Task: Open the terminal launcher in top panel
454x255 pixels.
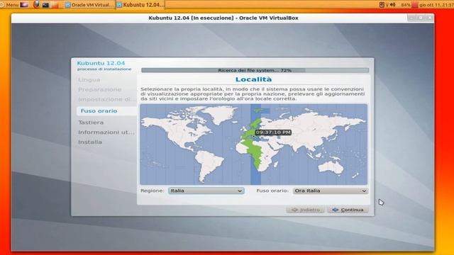Action: point(45,5)
